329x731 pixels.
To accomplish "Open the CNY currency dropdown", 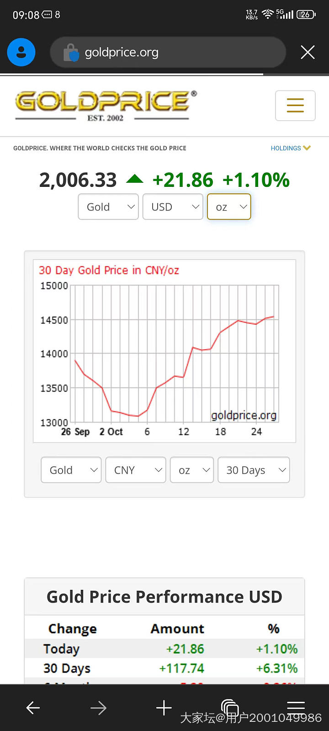I will click(x=136, y=470).
